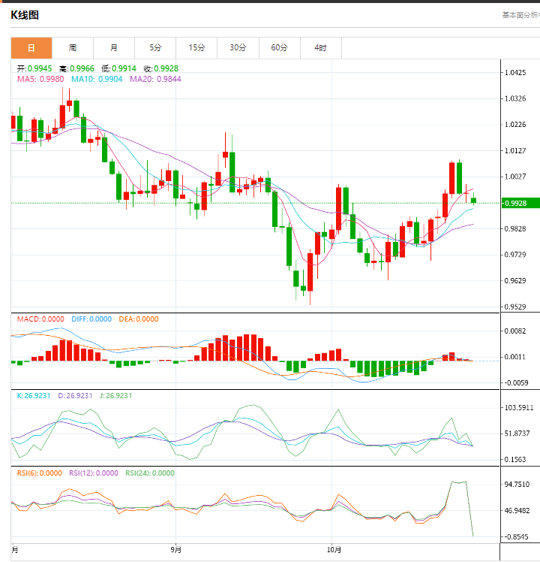Click the J:26.9231 KDJ label
This screenshot has height=562, width=540.
pyautogui.click(x=116, y=396)
